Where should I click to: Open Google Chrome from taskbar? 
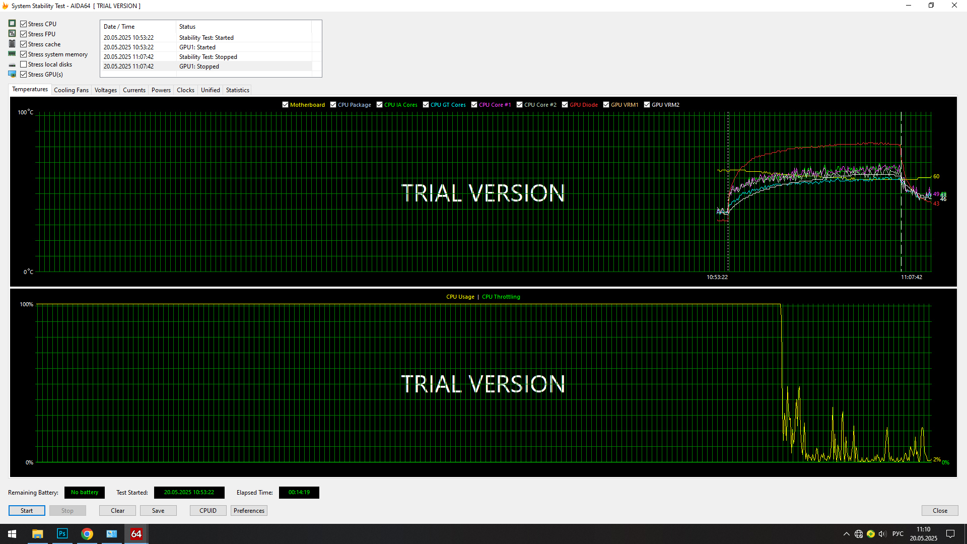[x=87, y=534]
